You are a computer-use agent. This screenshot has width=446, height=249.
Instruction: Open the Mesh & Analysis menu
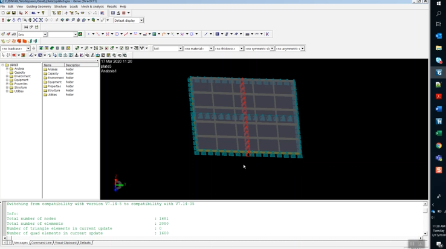point(92,6)
